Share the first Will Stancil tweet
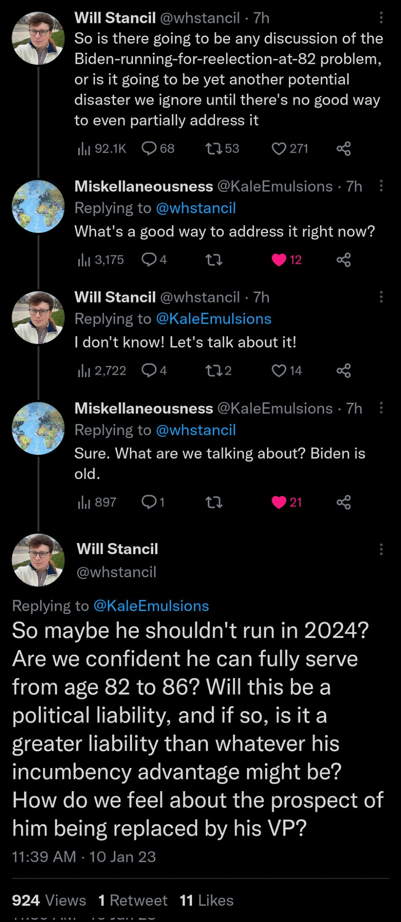Image resolution: width=401 pixels, height=922 pixels. pos(343,148)
